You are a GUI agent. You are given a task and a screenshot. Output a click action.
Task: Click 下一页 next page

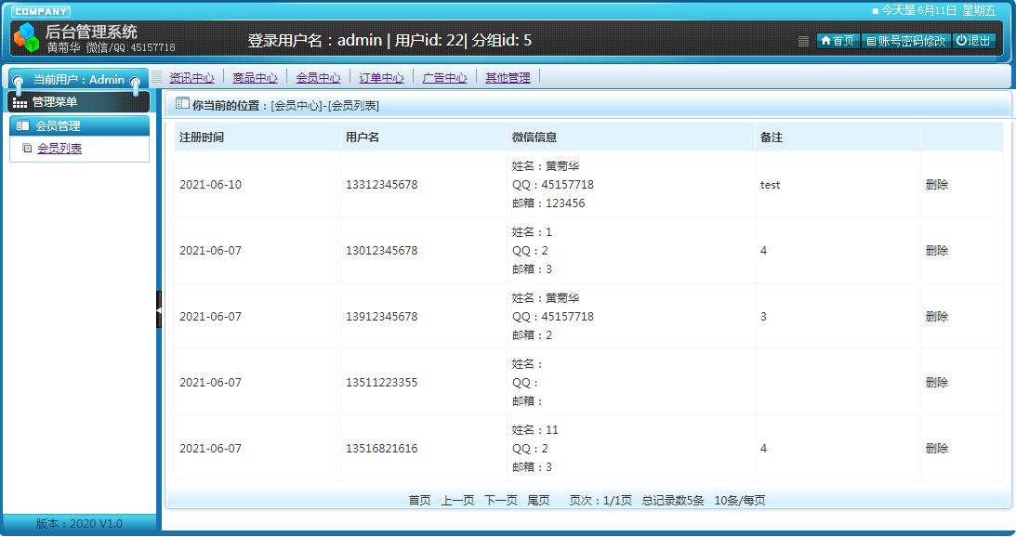point(501,501)
